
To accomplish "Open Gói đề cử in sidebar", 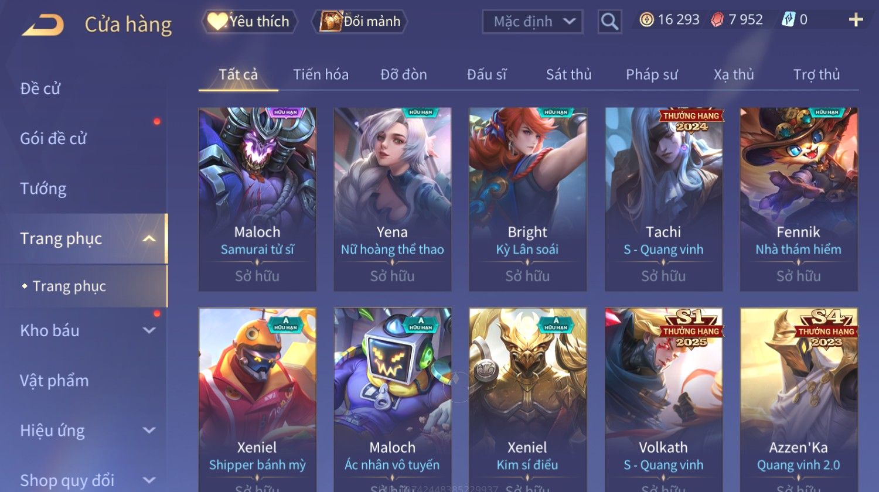I will 53,138.
